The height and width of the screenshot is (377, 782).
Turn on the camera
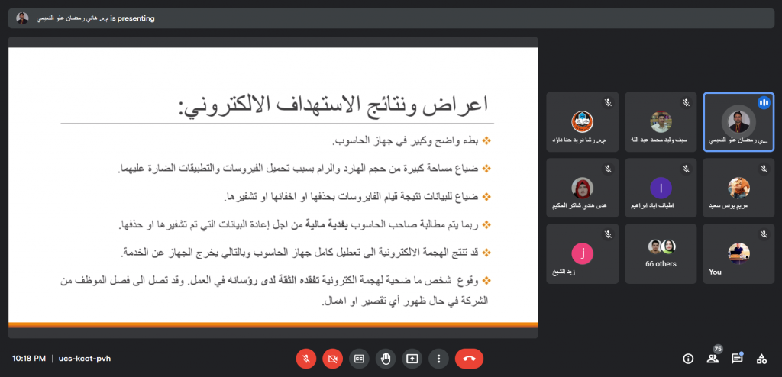coord(332,358)
